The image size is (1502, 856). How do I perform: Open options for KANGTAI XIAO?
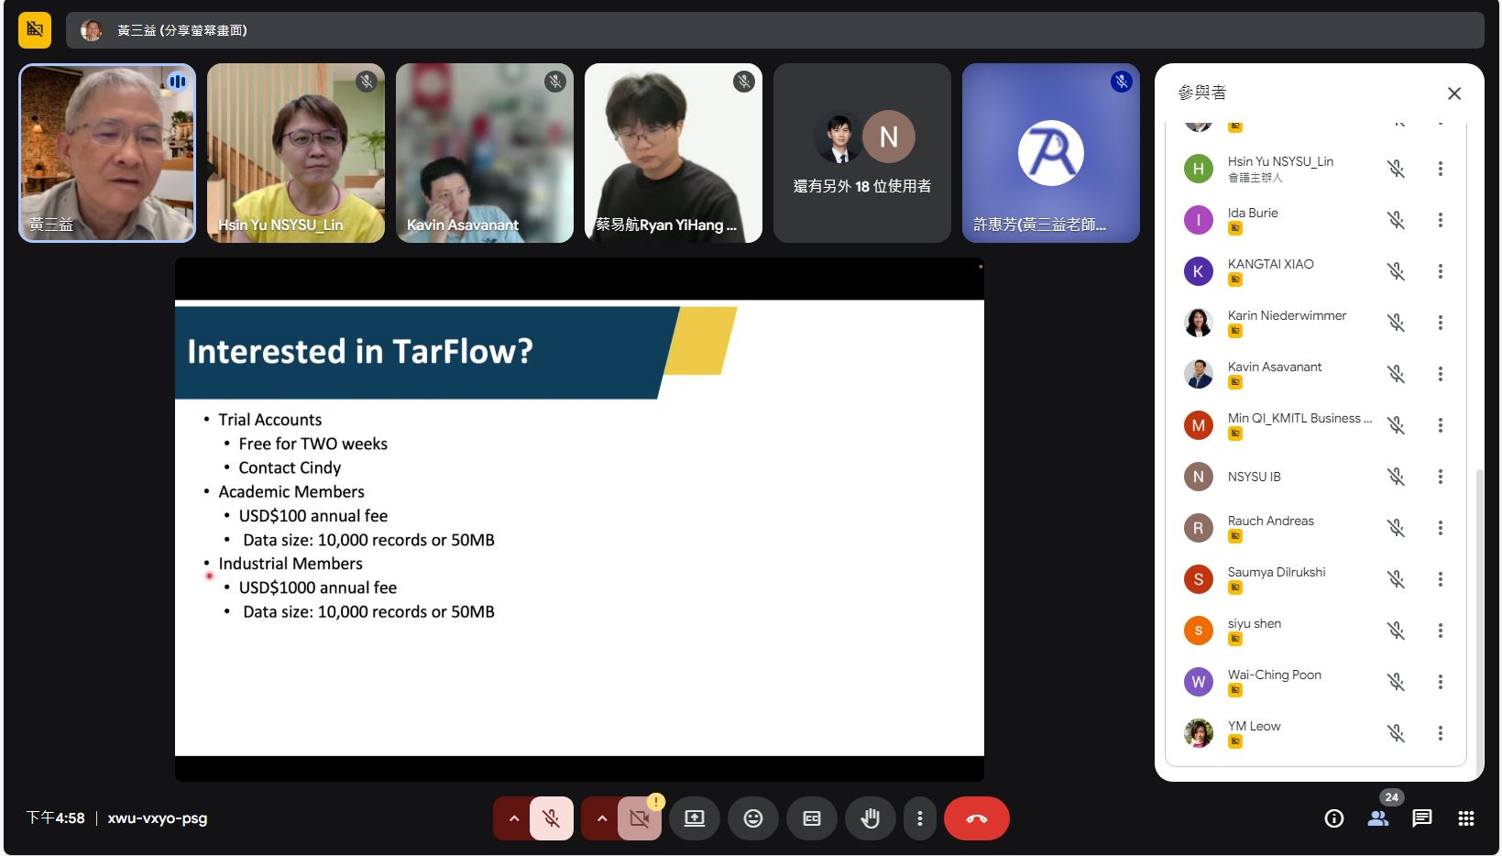click(1441, 271)
